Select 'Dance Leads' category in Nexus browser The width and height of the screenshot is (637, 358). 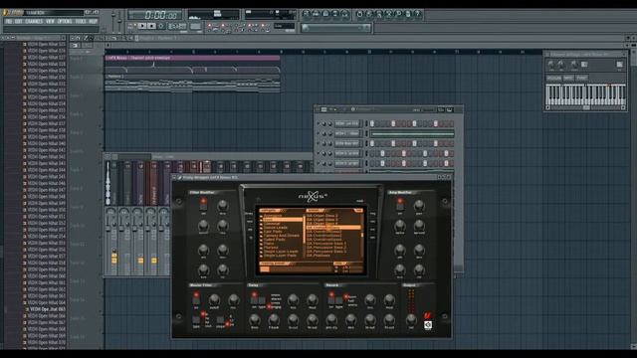click(x=276, y=228)
